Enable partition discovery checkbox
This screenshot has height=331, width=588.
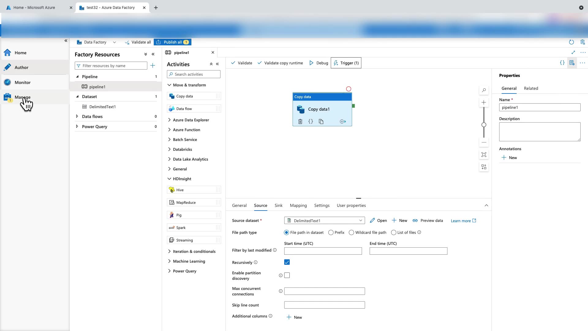coord(287,275)
